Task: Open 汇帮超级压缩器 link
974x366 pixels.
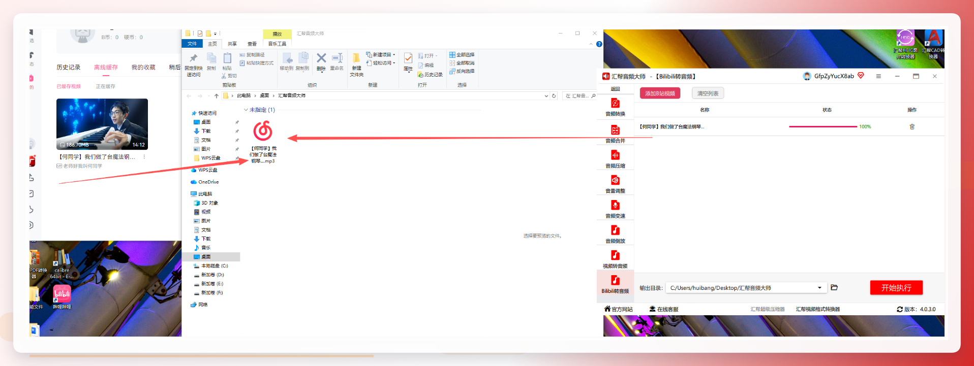Action: [x=768, y=309]
